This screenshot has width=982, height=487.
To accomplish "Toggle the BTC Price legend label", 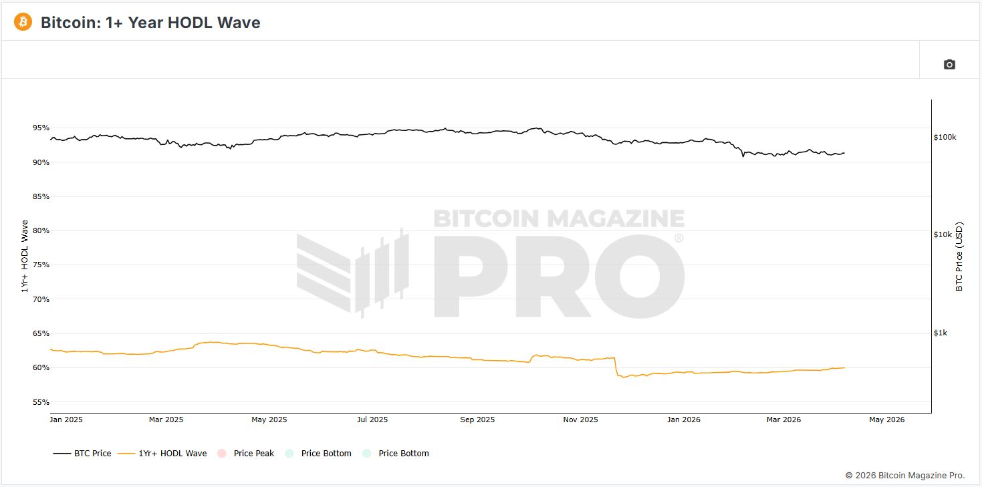I will (92, 454).
